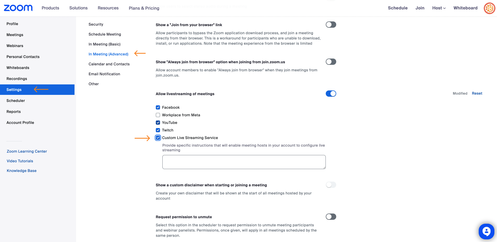Check Workplace from Meta option
The height and width of the screenshot is (242, 497).
(158, 115)
